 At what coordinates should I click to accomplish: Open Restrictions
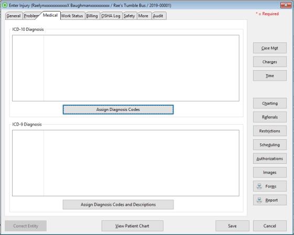tap(269, 131)
